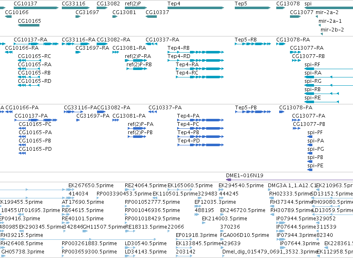Image resolution: width=353 pixels, height=258 pixels.
Task: Click the RH37344.5prime EST label
Action: [x=291, y=202]
